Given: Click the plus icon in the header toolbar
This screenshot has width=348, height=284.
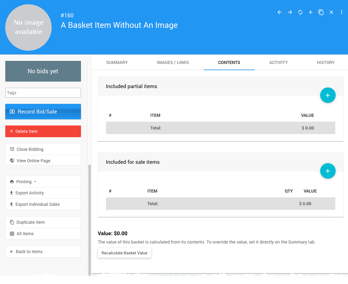Looking at the screenshot, I should coord(311,12).
